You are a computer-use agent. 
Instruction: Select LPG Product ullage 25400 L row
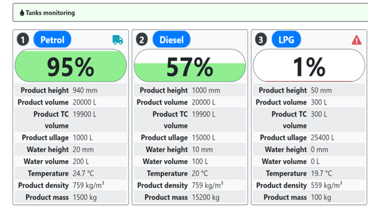pyautogui.click(x=309, y=138)
